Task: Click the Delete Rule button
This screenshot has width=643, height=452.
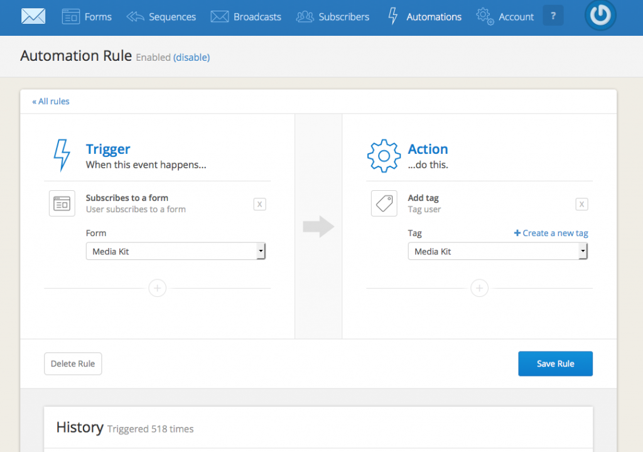Action: (73, 364)
